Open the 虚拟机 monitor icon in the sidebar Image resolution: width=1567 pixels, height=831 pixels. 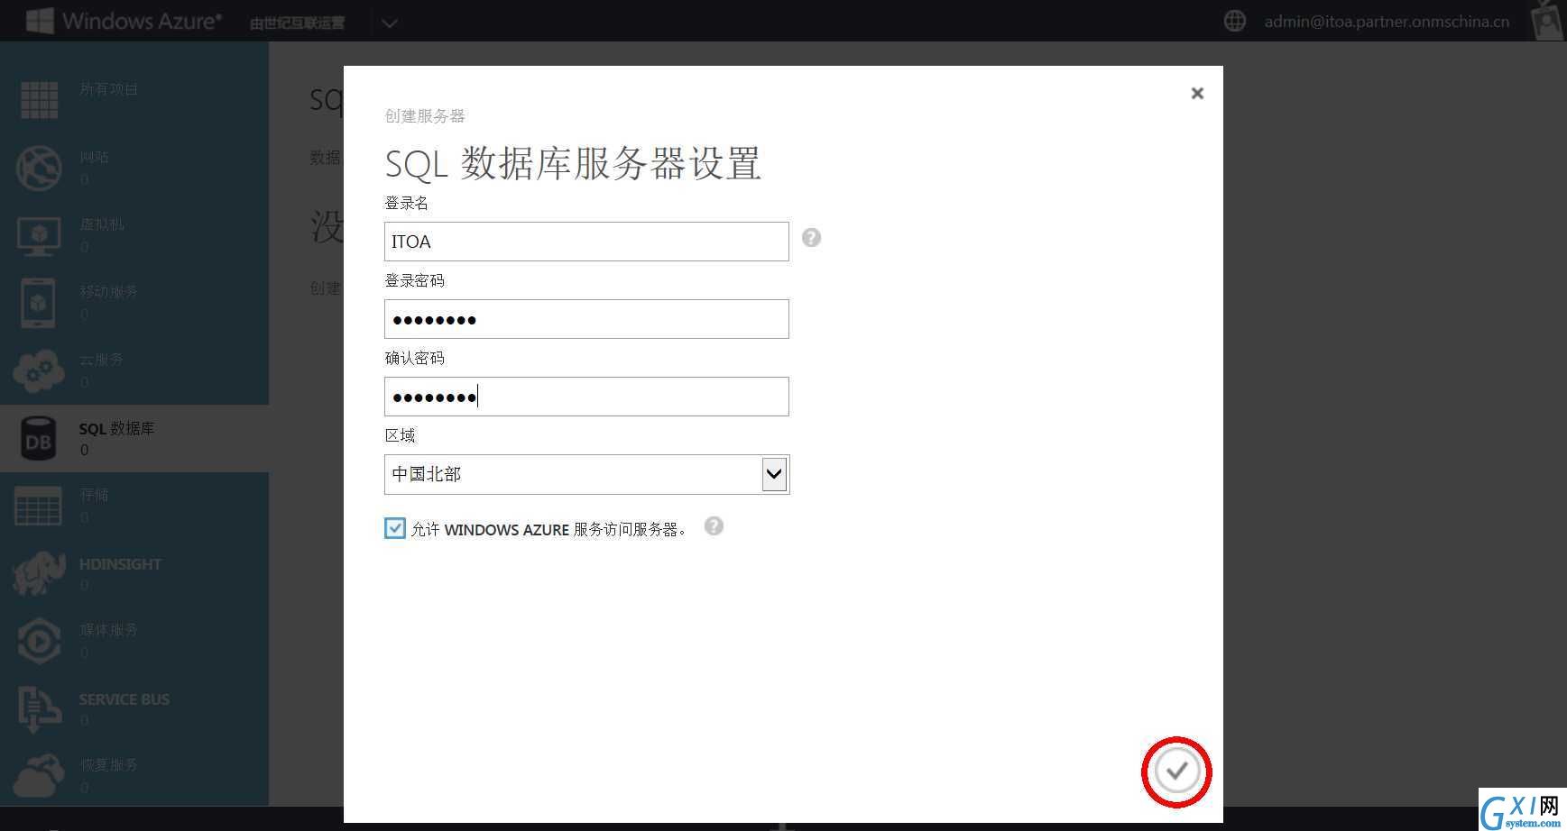pos(39,235)
